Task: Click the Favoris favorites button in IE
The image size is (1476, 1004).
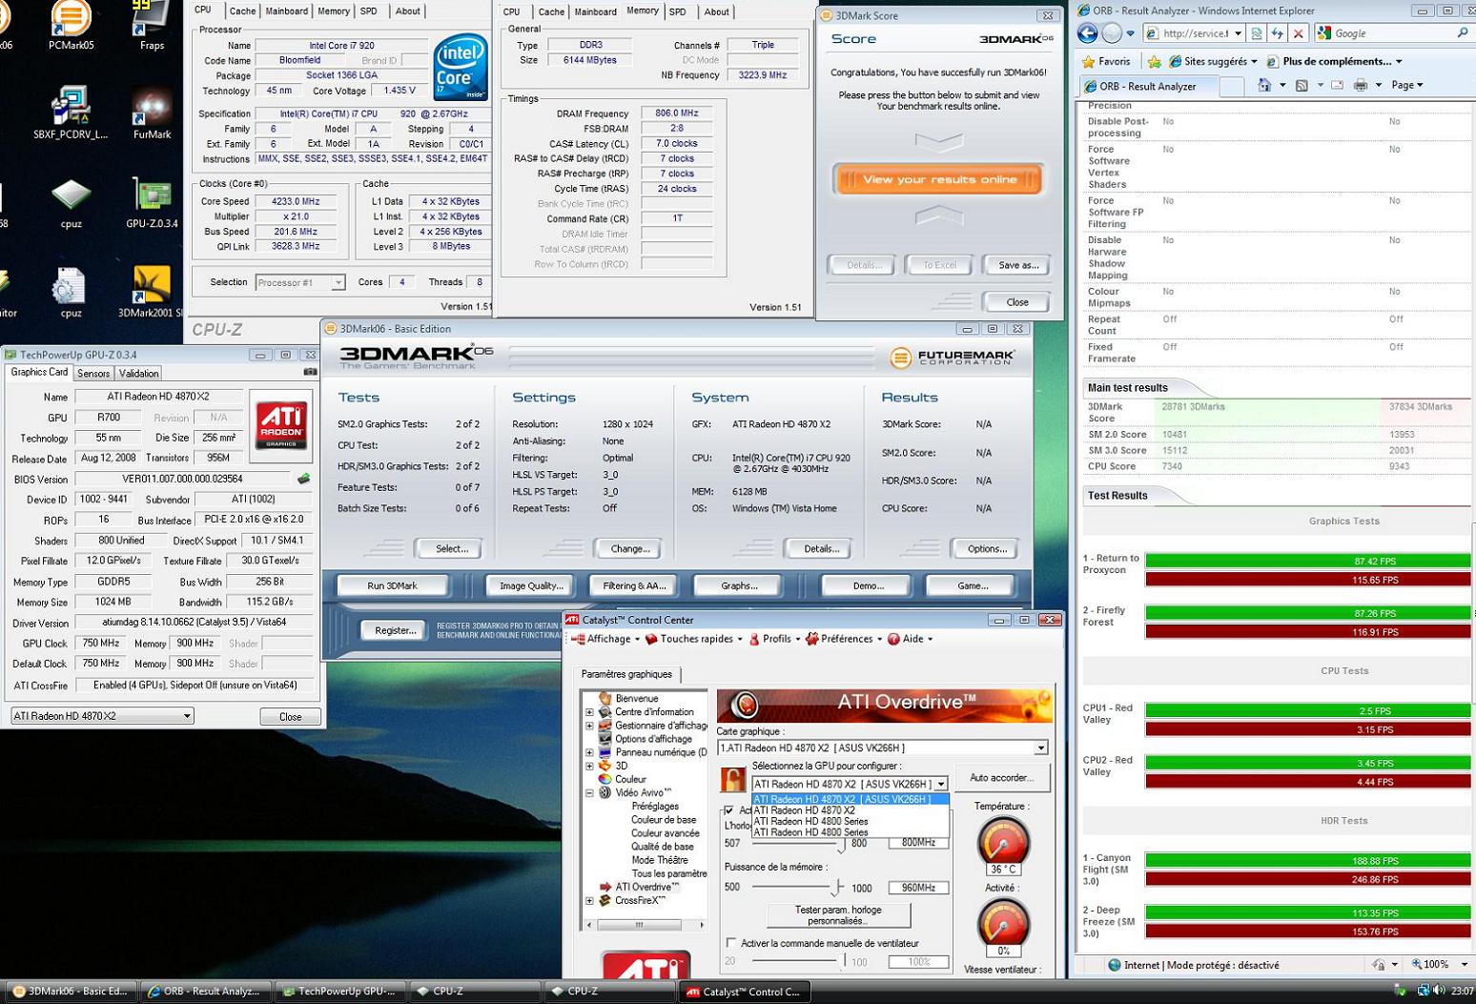Action: tap(1107, 61)
